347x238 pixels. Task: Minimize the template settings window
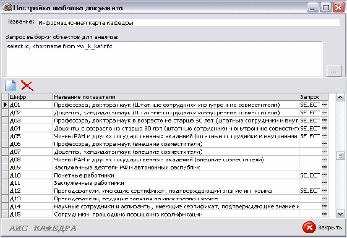click(312, 7)
